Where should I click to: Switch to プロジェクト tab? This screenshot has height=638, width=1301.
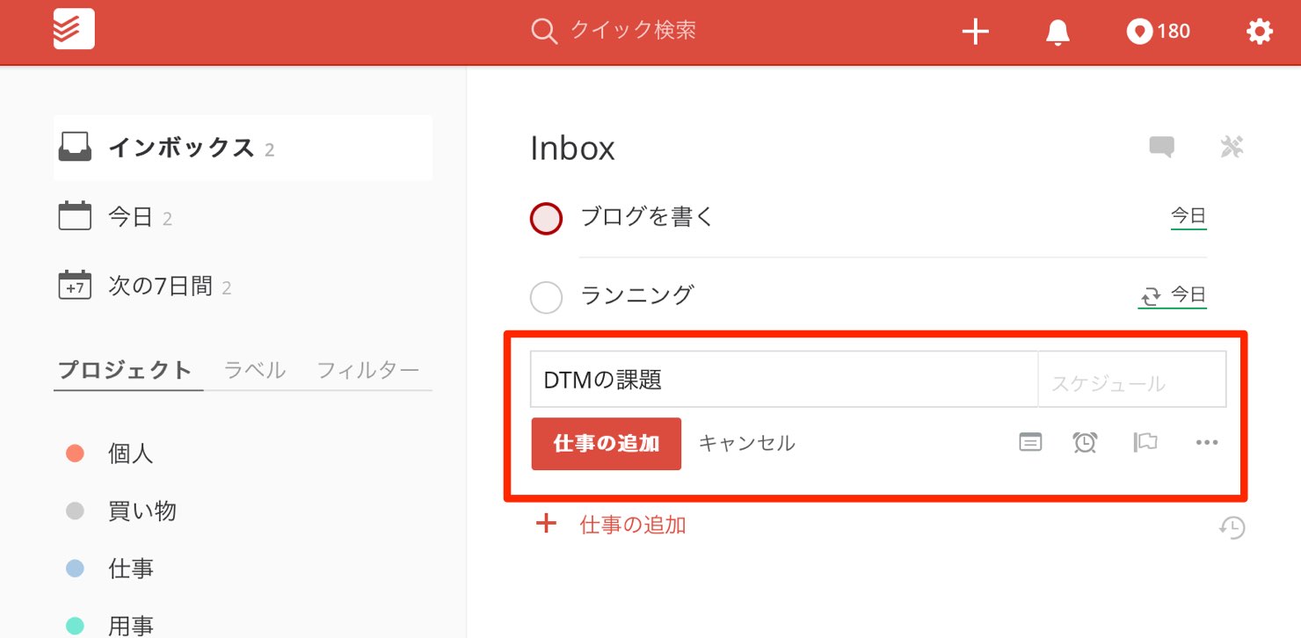[x=125, y=370]
